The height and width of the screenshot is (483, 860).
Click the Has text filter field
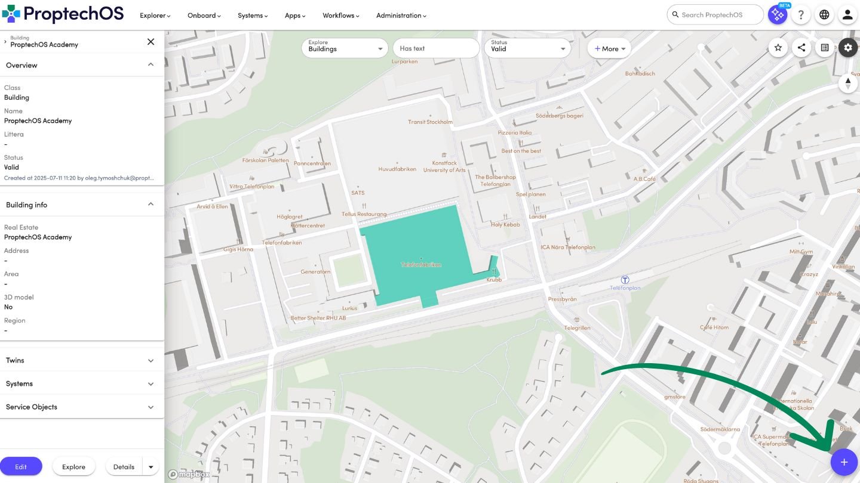point(436,48)
